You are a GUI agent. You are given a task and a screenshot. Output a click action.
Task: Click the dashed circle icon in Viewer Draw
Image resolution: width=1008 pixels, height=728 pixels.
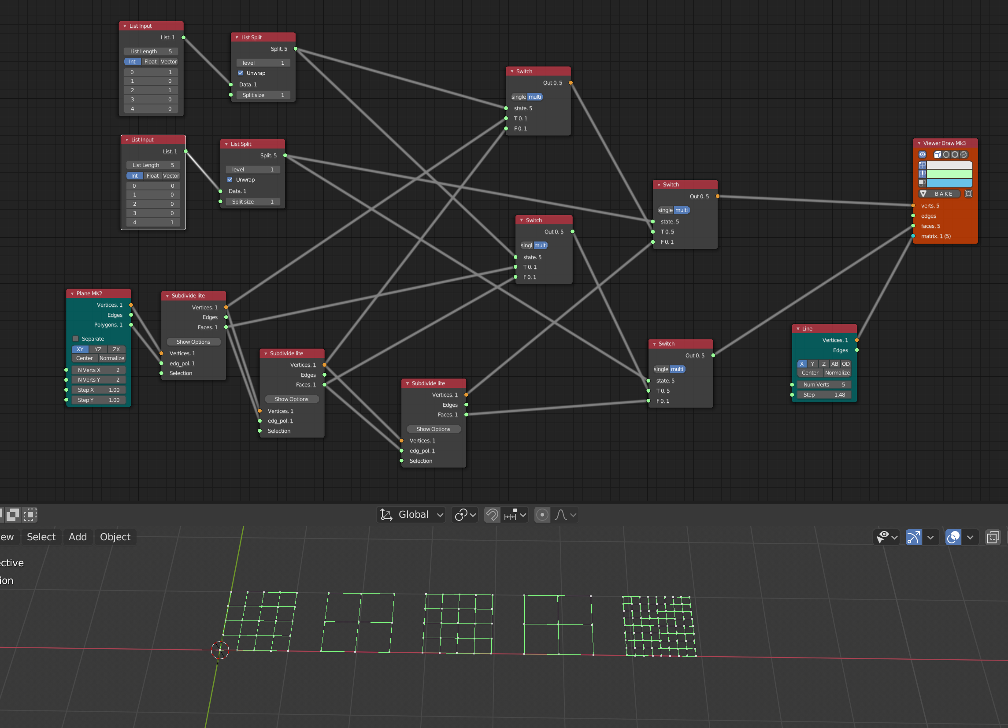(946, 155)
